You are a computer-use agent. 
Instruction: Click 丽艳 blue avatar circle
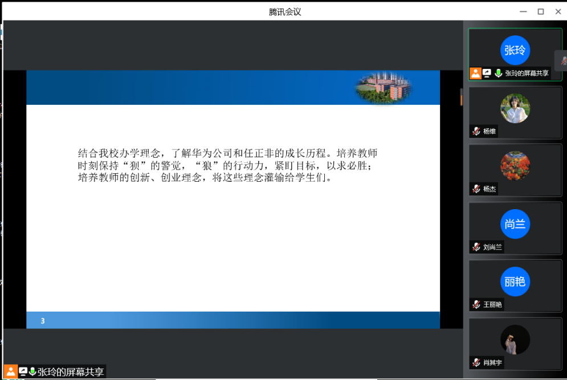click(x=515, y=282)
